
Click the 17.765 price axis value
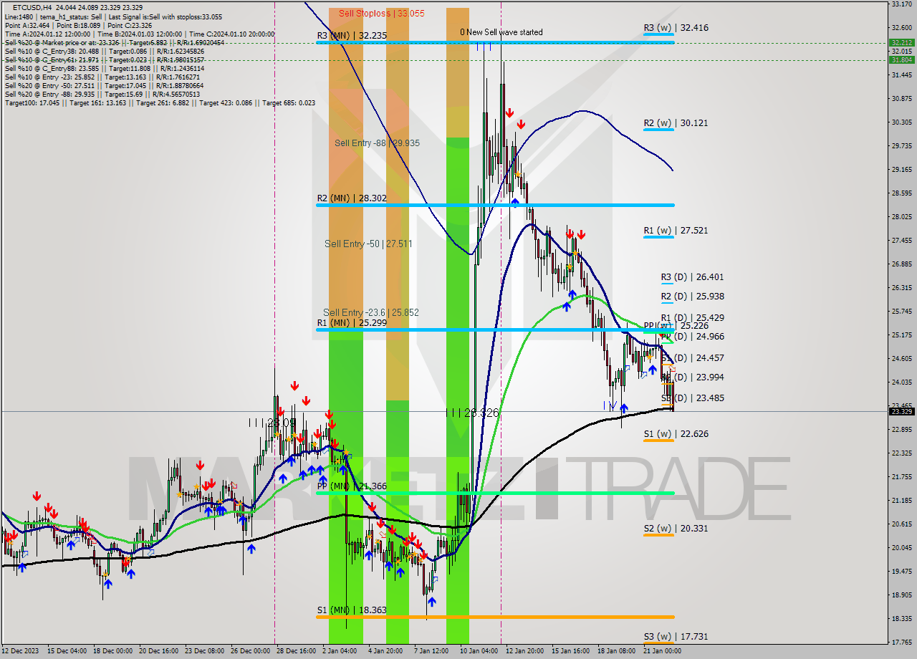(x=901, y=643)
